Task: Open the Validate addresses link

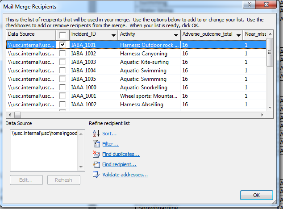Action: (x=125, y=175)
